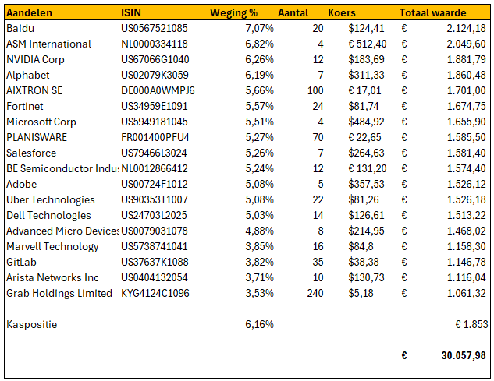The image size is (494, 381).
Task: Click Salesforce ISIN US79466L3024
Action: (154, 153)
